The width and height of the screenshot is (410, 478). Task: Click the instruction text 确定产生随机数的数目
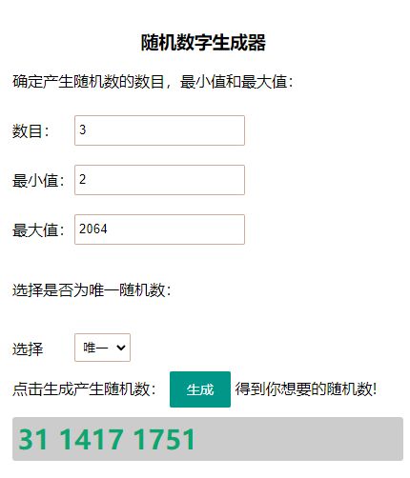pos(89,82)
